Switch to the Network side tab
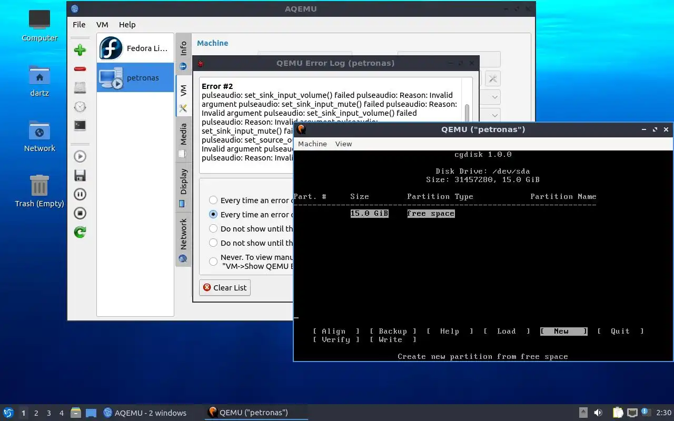This screenshot has height=421, width=674. coord(183,239)
